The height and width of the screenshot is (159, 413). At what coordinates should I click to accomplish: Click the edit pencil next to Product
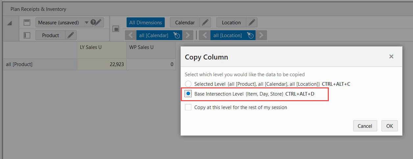pyautogui.click(x=71, y=35)
